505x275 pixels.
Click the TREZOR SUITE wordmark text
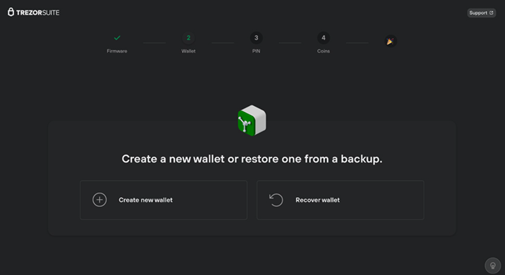pyautogui.click(x=38, y=12)
